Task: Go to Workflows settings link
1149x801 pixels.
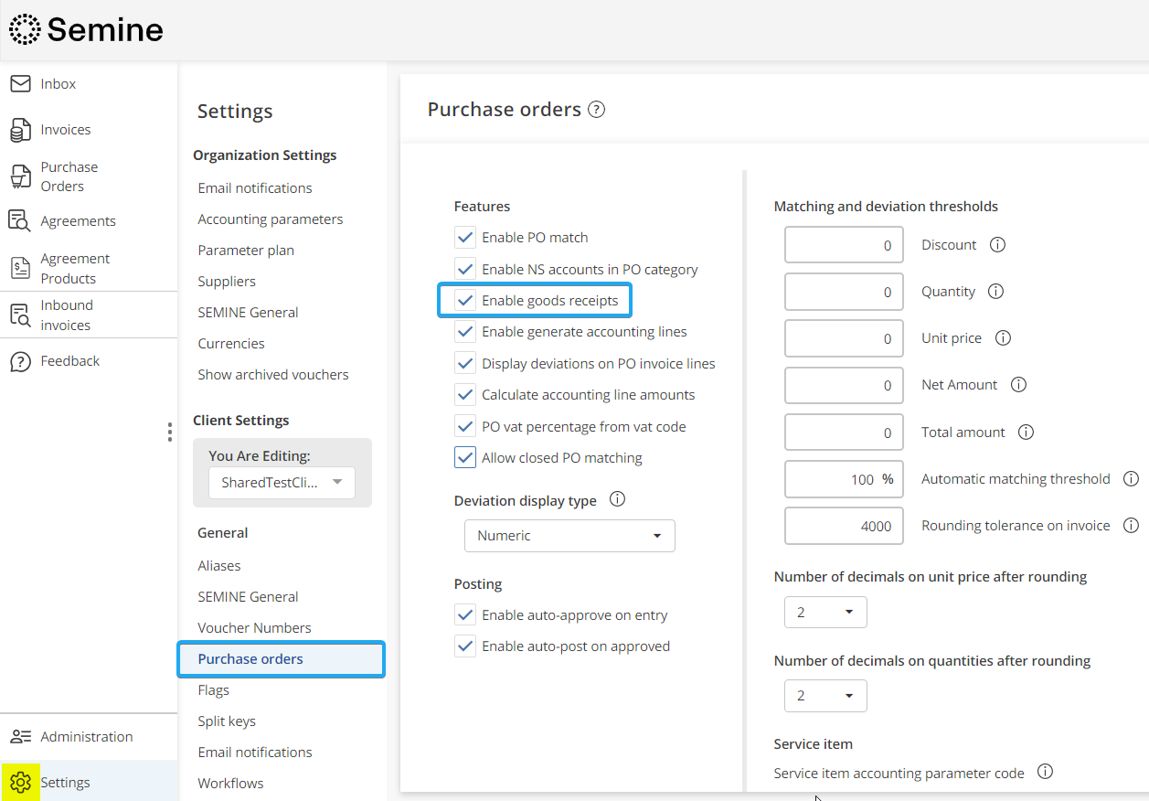Action: pyautogui.click(x=230, y=784)
